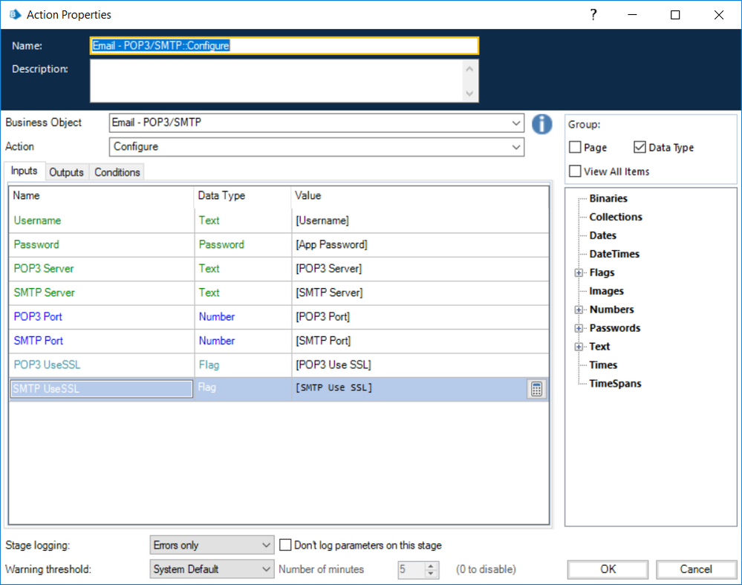Select the Images tree item
The width and height of the screenshot is (742, 585).
(x=606, y=291)
